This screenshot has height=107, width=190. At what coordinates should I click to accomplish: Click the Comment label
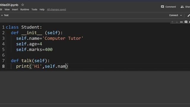tap(170, 7)
